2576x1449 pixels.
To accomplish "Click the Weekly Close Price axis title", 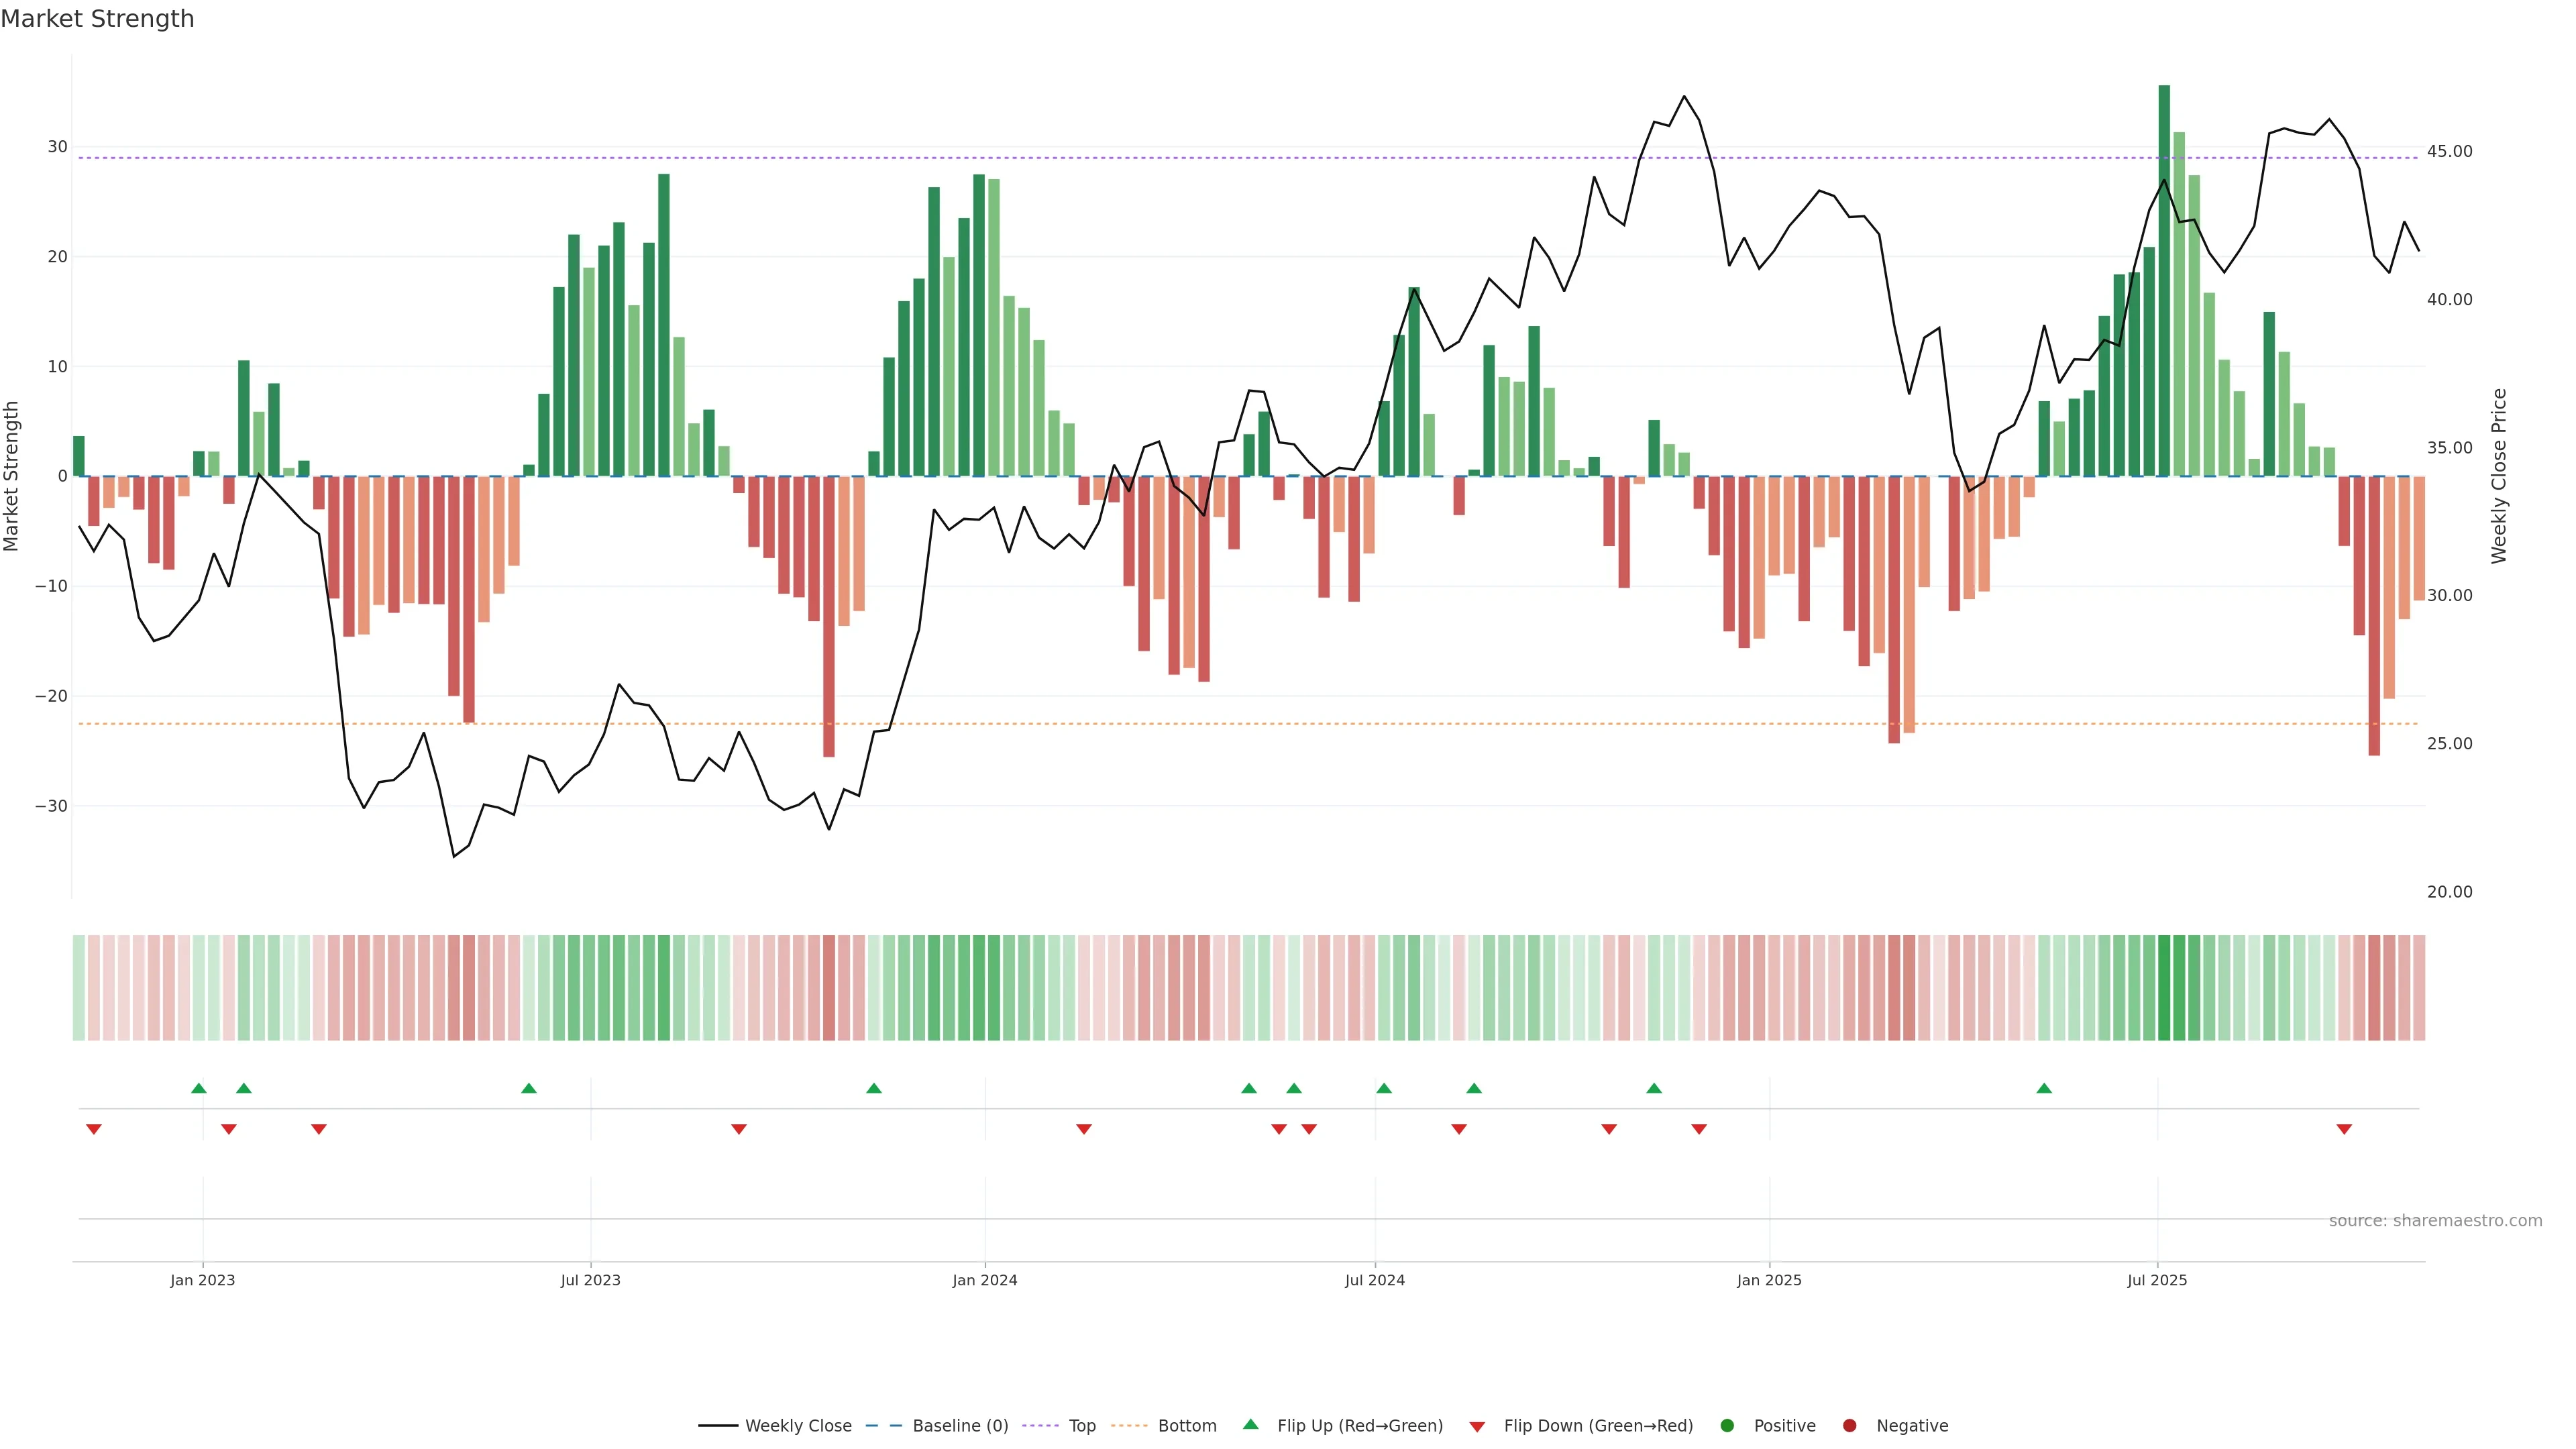I will [x=2499, y=476].
